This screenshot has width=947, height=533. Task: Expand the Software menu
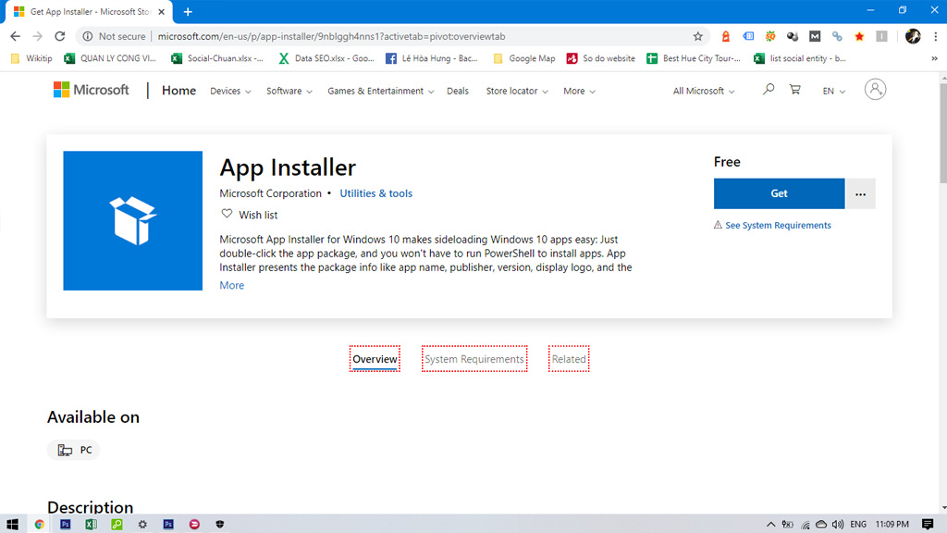(x=289, y=91)
